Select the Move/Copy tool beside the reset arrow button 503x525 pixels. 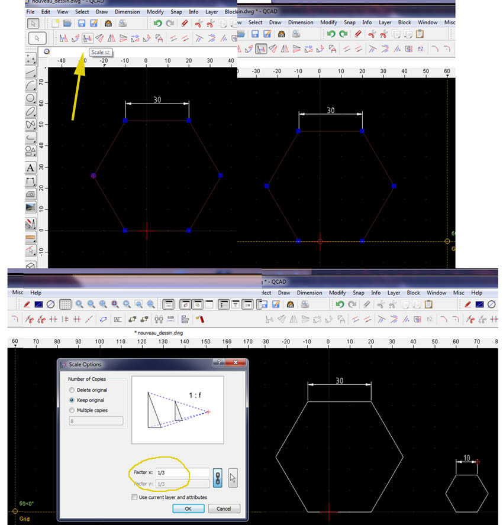pos(64,38)
